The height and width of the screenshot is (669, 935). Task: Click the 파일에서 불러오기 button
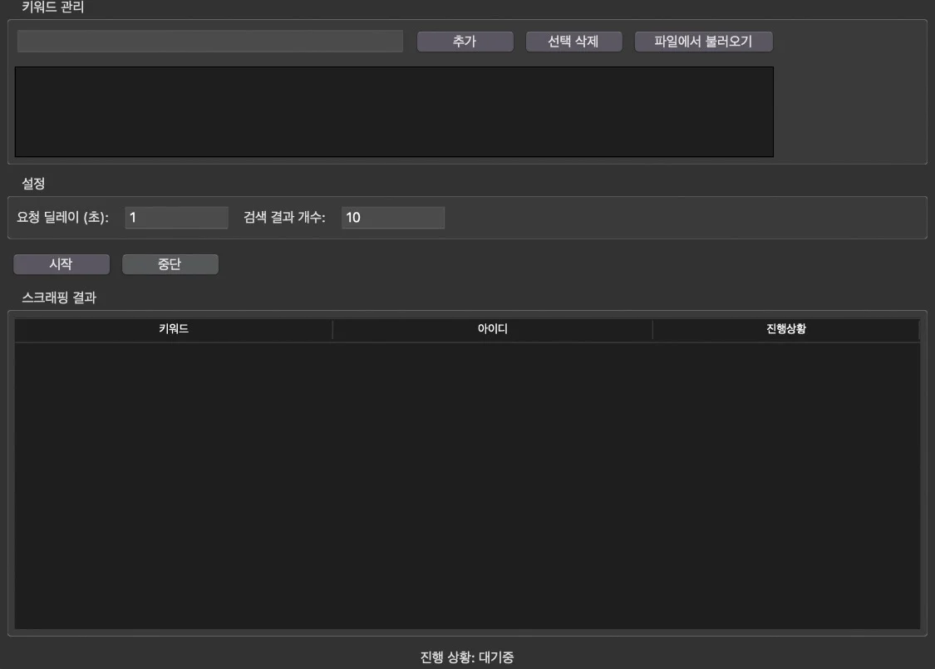(x=704, y=42)
